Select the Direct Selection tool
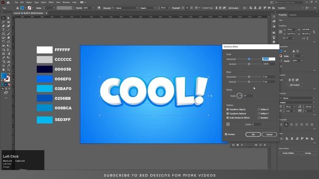The width and height of the screenshot is (319, 179). tap(8, 18)
